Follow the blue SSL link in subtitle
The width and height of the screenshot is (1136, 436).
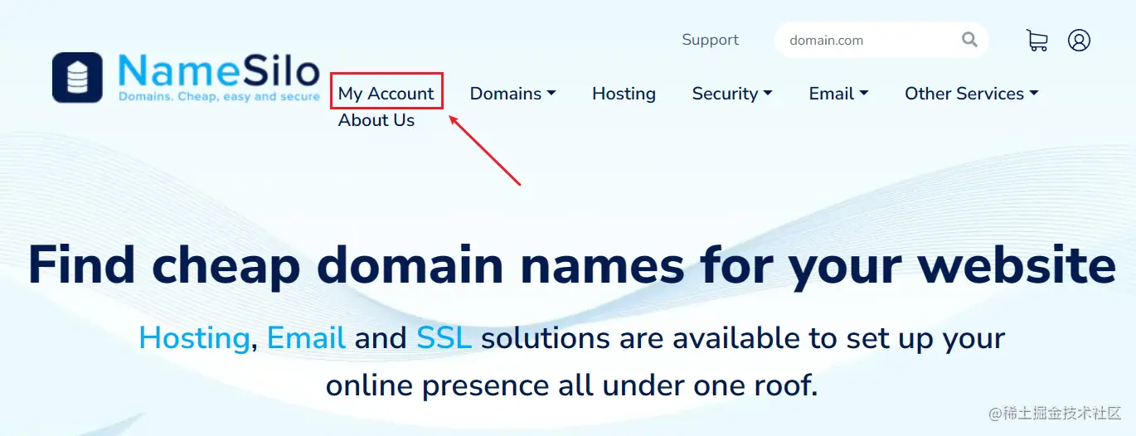(444, 338)
